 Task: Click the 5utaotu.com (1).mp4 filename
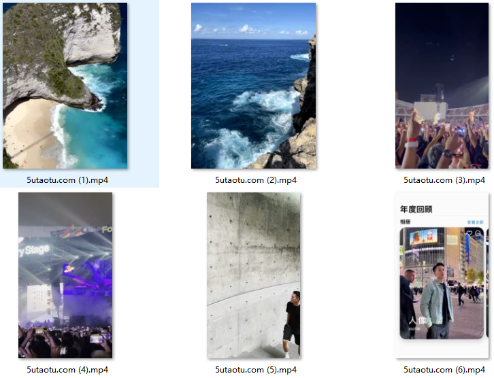click(67, 180)
